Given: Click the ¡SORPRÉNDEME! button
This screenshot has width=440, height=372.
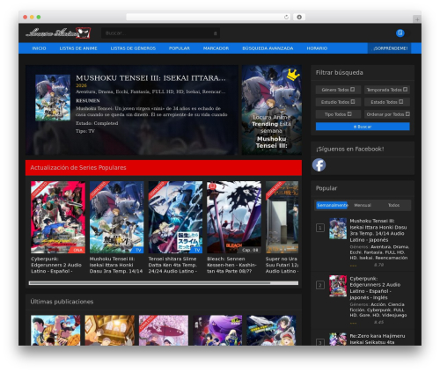Looking at the screenshot, I should (389, 48).
